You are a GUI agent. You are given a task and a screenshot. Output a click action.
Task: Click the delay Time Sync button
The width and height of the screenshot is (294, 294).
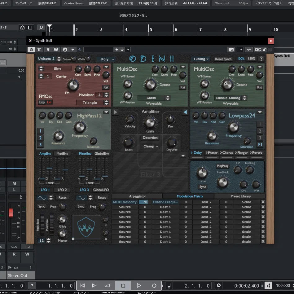click(203, 187)
